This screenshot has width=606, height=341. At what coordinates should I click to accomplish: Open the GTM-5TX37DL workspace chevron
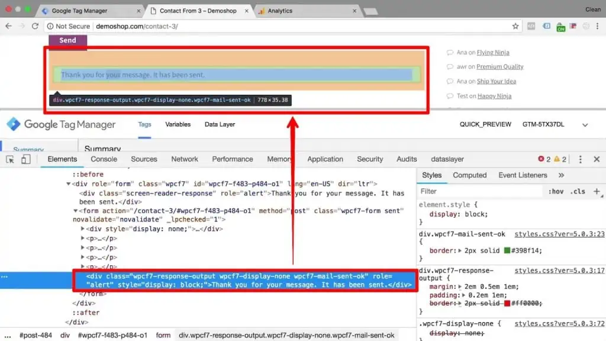click(585, 124)
